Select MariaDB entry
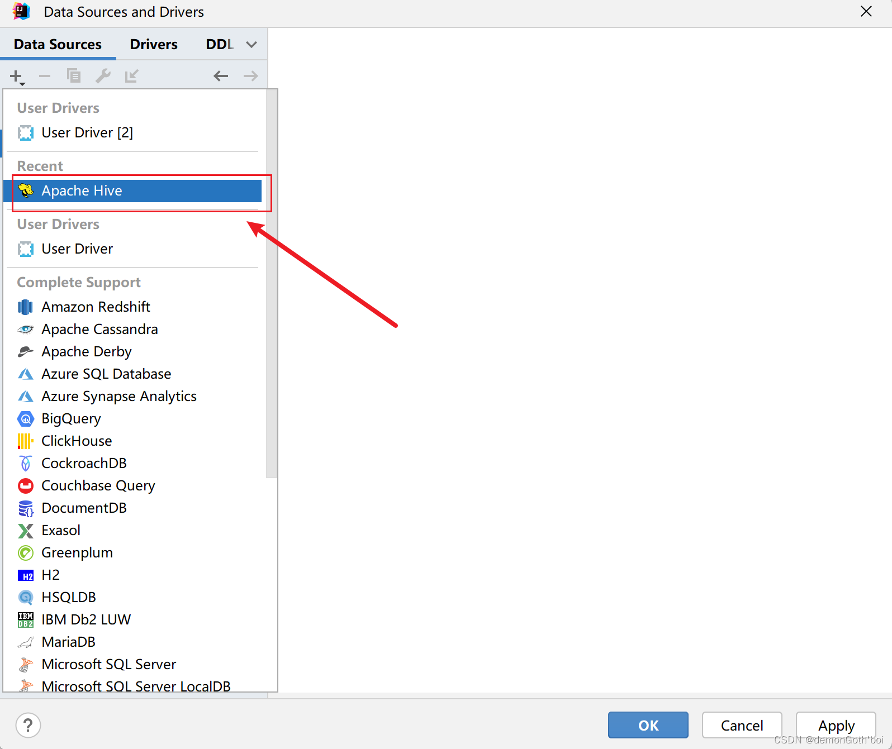The width and height of the screenshot is (892, 749). coord(132,642)
